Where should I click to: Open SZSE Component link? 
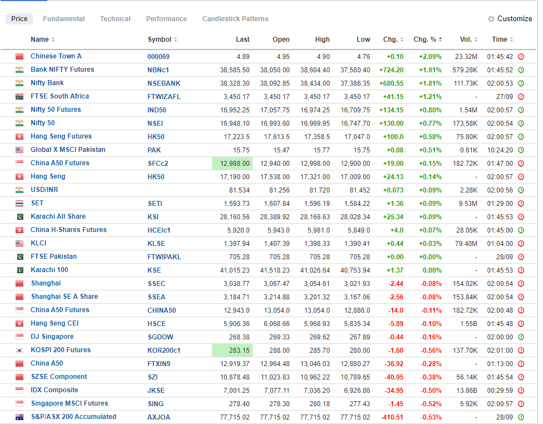tap(59, 377)
